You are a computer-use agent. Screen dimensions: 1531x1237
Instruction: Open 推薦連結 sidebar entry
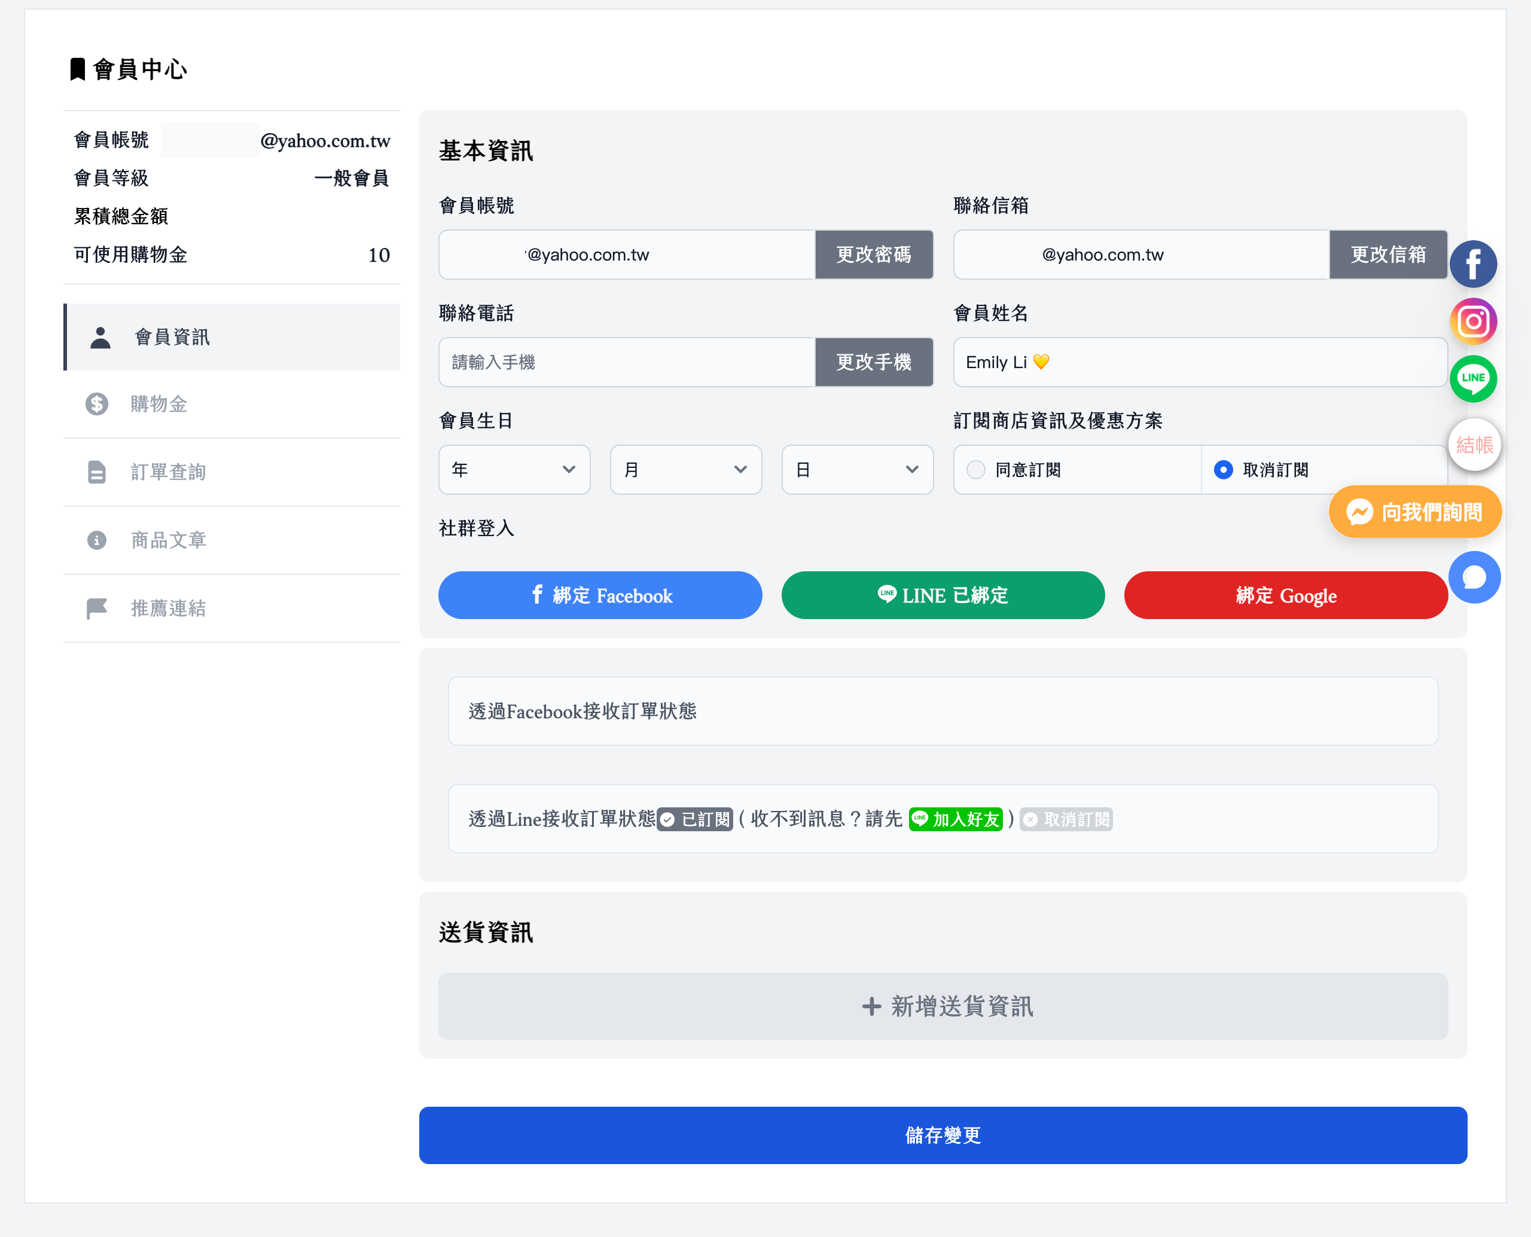click(233, 608)
